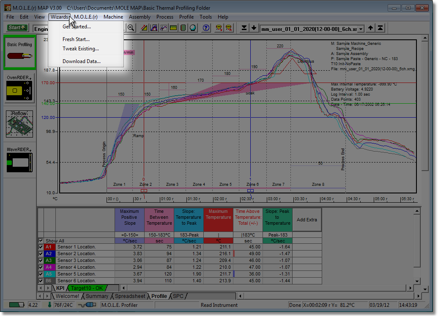Click the next data run down arrow
This screenshot has width=438, height=317.
pos(254,28)
